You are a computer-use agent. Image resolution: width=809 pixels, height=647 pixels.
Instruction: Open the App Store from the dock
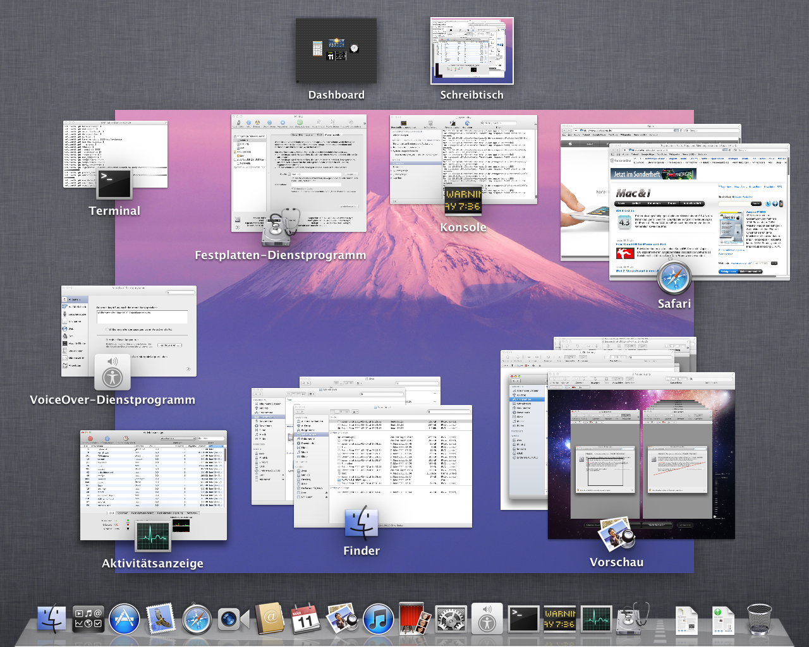(125, 620)
